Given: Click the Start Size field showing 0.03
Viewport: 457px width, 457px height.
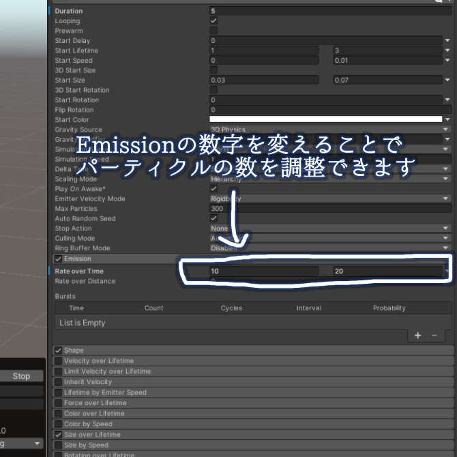Looking at the screenshot, I should coord(264,80).
